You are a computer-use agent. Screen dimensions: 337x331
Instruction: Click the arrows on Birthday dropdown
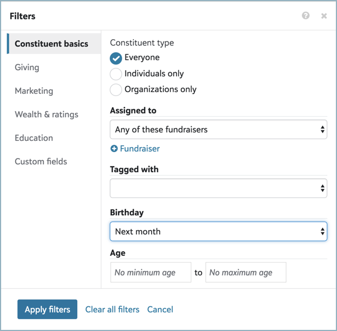322,232
